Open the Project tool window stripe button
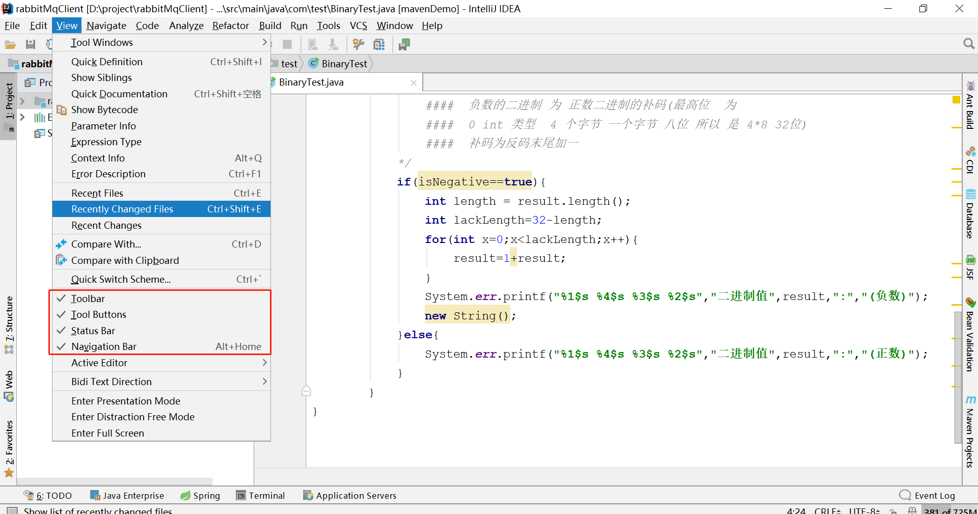 [x=9, y=107]
